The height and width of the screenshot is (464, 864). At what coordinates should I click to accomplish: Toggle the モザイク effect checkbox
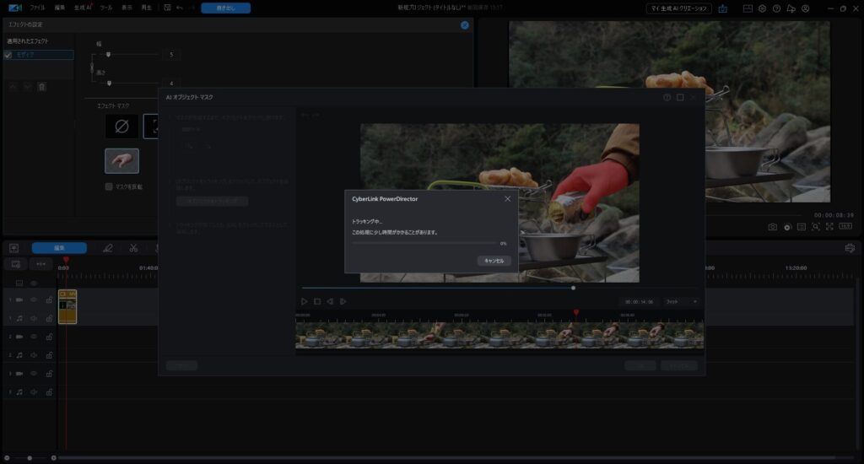[8, 55]
